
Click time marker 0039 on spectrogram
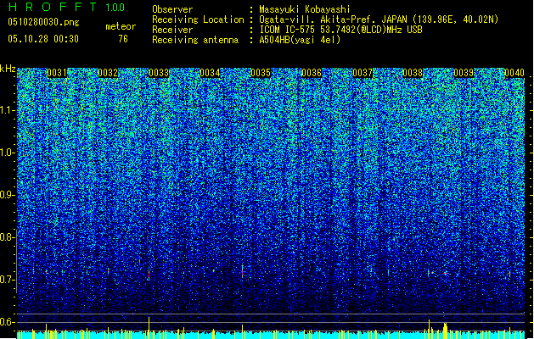tap(464, 73)
